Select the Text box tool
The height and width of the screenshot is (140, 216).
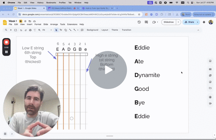point(61,30)
